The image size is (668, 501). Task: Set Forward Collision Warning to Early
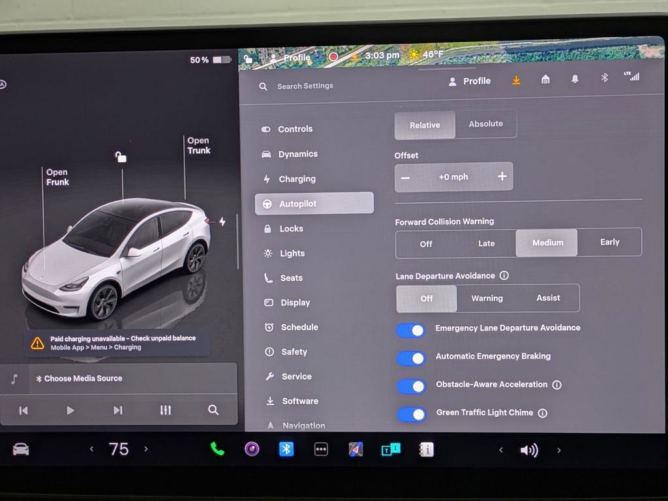(609, 241)
